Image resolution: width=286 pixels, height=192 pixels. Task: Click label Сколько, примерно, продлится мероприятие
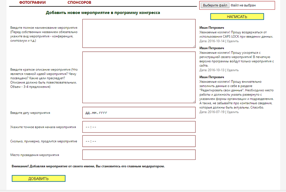[43, 141]
